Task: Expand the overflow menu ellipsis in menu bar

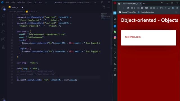Action: click(46, 3)
